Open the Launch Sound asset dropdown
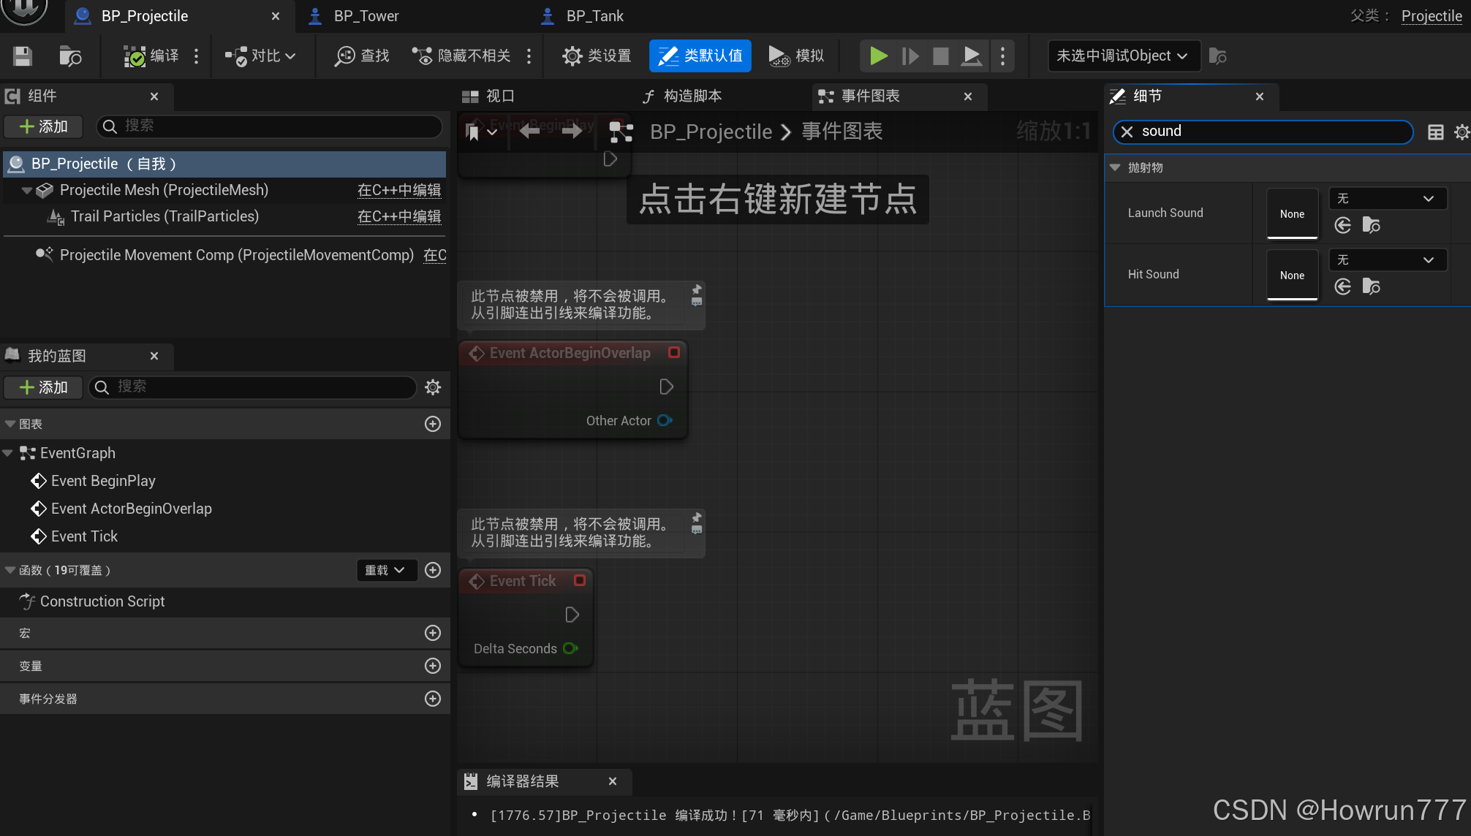 1387,199
